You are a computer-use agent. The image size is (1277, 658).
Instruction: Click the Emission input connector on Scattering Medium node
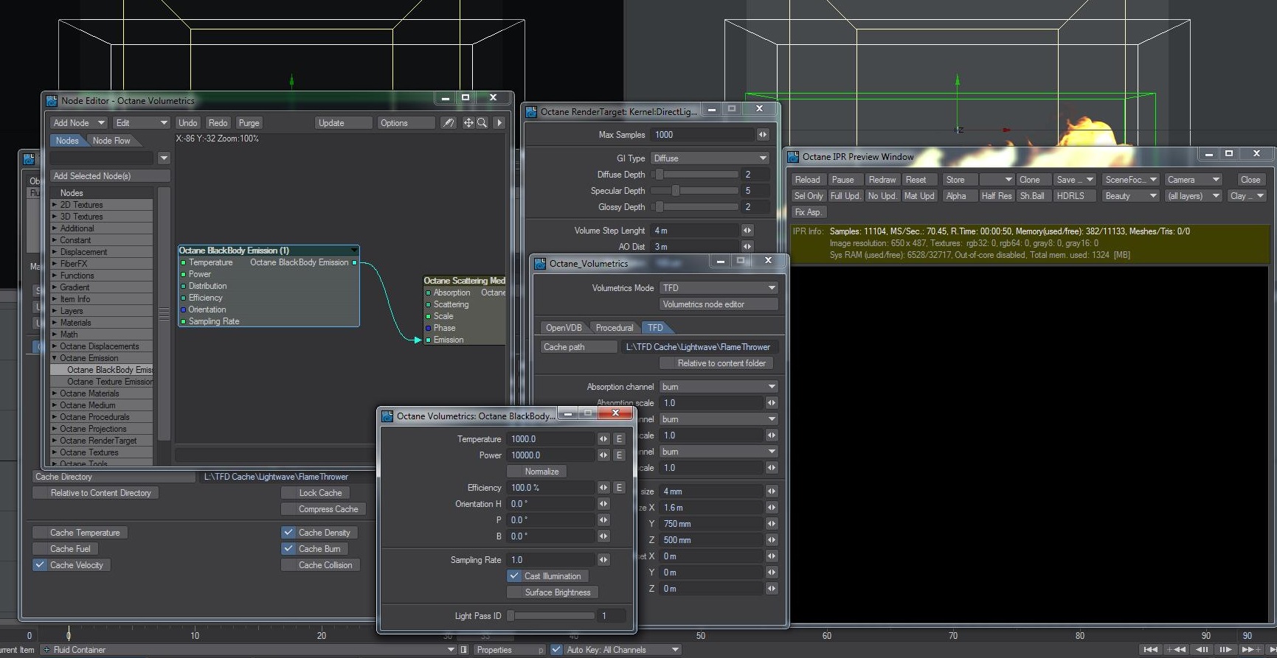coord(428,340)
